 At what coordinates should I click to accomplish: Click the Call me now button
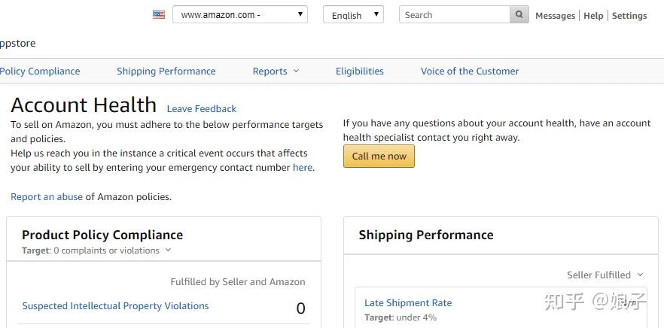(379, 156)
